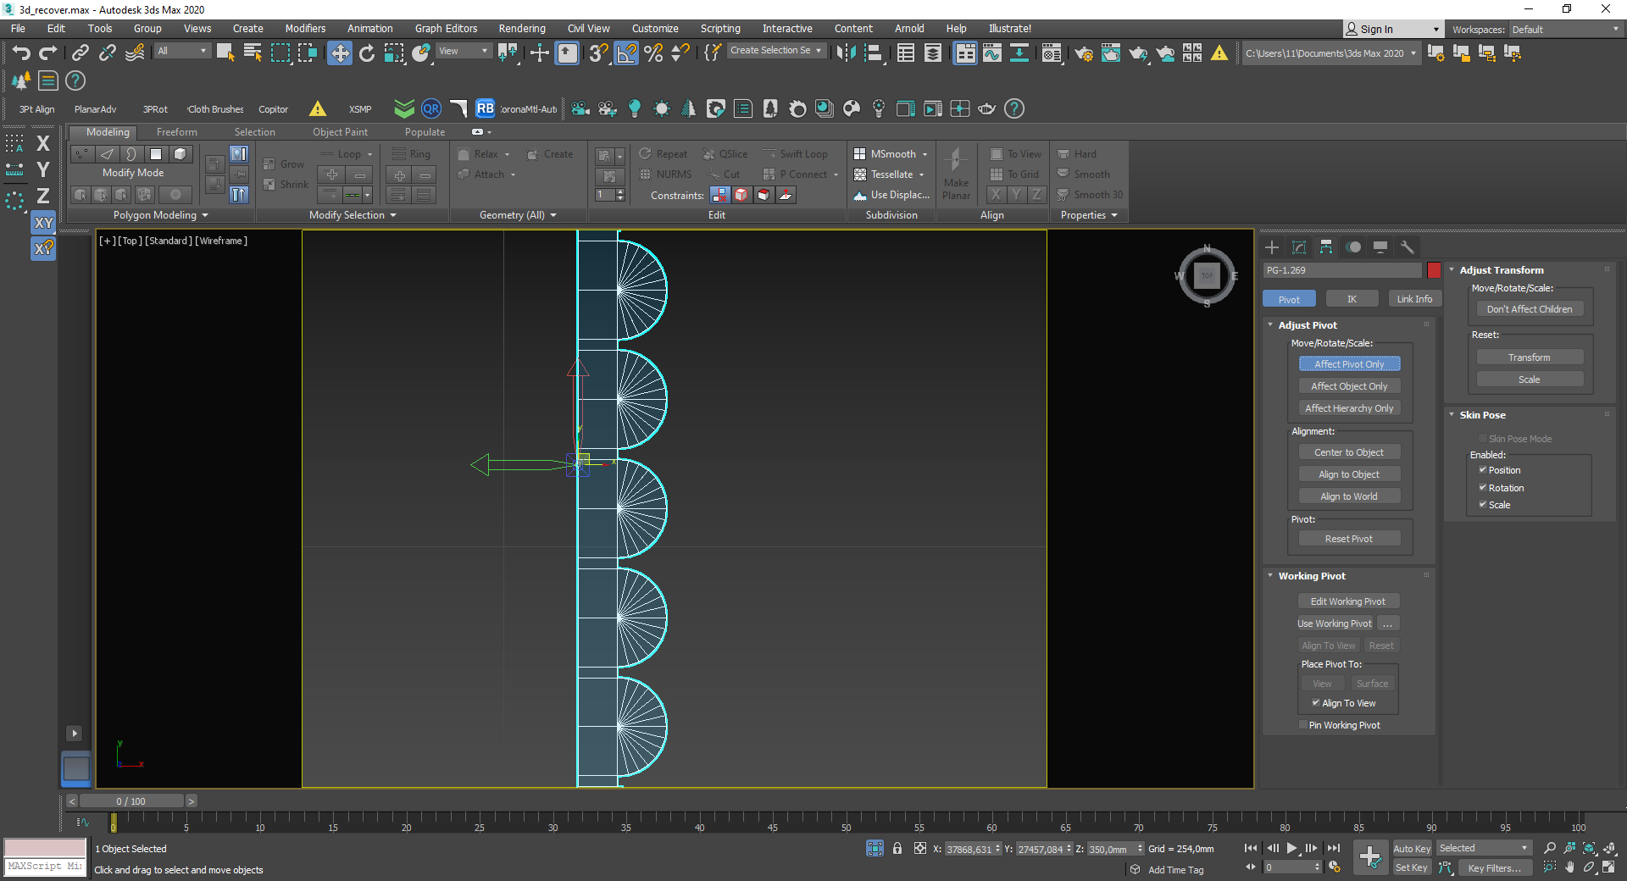Screen dimensions: 1627x881
Task: Click the red object color swatch
Action: click(x=1434, y=270)
